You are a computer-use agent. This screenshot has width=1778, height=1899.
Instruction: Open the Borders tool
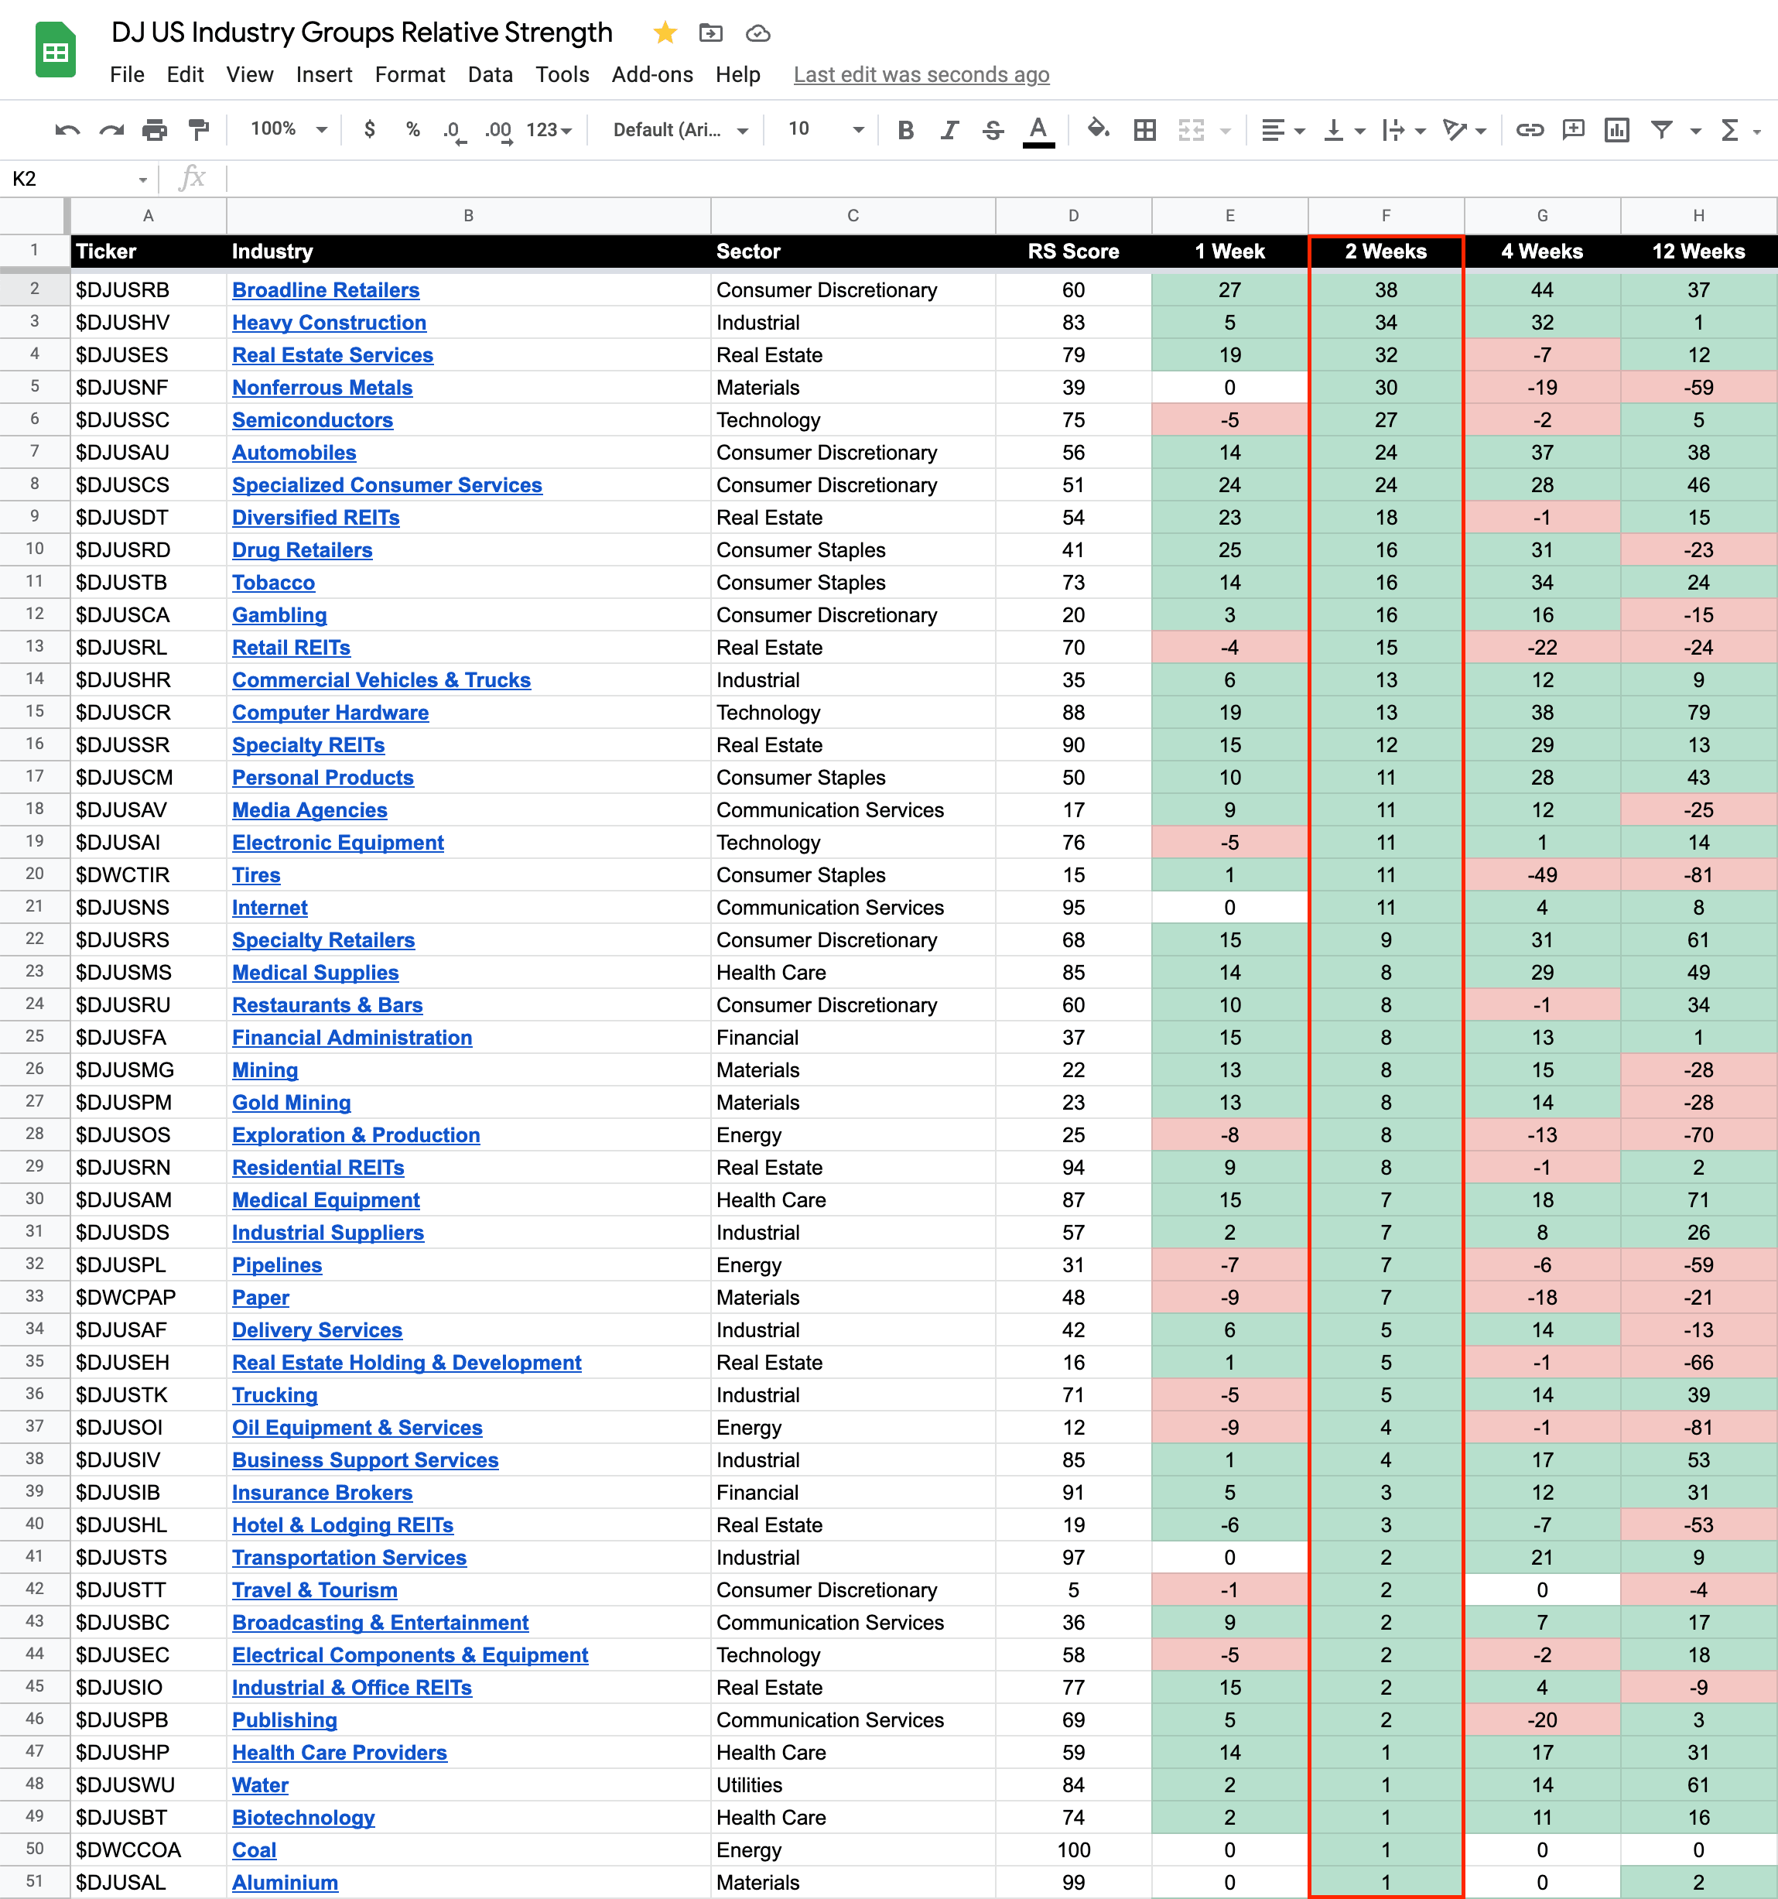click(1144, 130)
